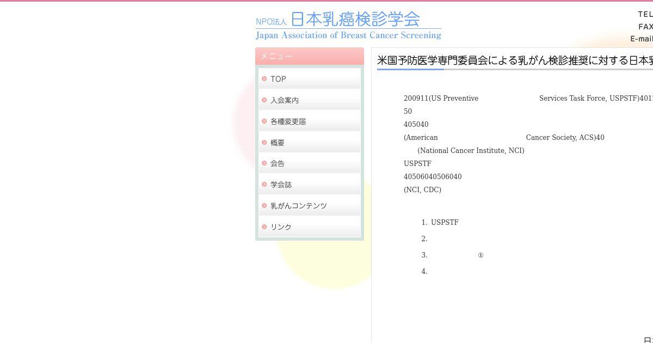653x343 pixels.
Task: Open the 会告 menu entry
Action: point(310,163)
